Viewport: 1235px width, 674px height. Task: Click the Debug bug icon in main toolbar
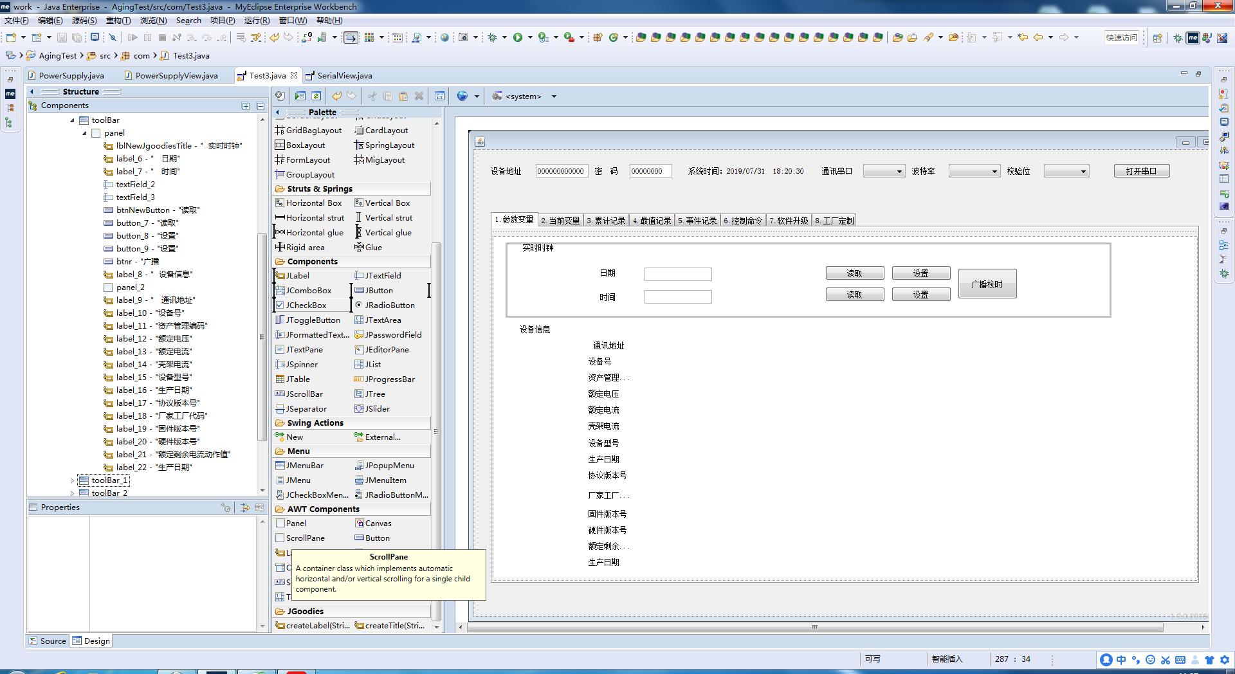tap(492, 38)
